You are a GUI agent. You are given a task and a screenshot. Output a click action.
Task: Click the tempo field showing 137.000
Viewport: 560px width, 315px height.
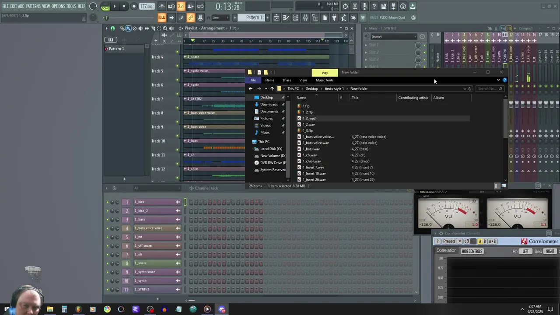[x=147, y=7]
